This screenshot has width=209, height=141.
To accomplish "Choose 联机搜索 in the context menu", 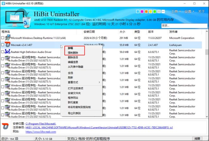I will 73,102.
